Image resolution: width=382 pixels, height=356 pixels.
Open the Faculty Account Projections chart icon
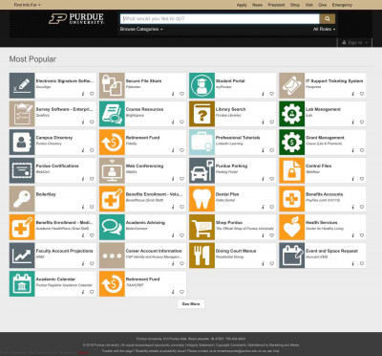click(22, 256)
